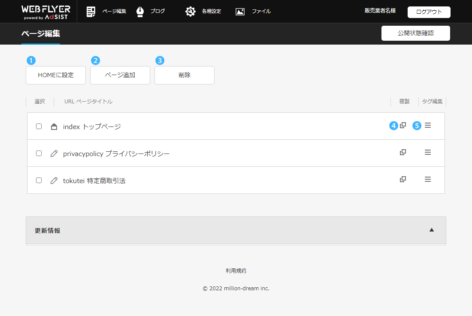Check the privacypolicy page checkbox

pos(39,153)
